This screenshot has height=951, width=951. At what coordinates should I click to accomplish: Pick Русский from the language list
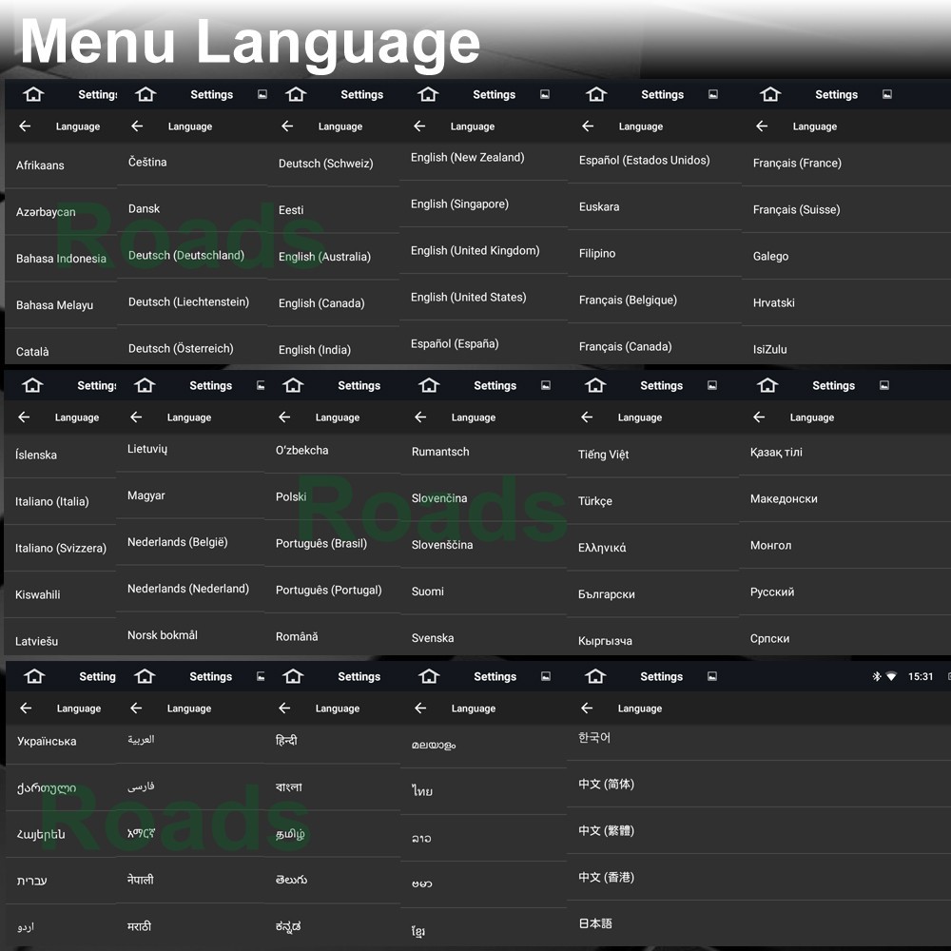[772, 592]
